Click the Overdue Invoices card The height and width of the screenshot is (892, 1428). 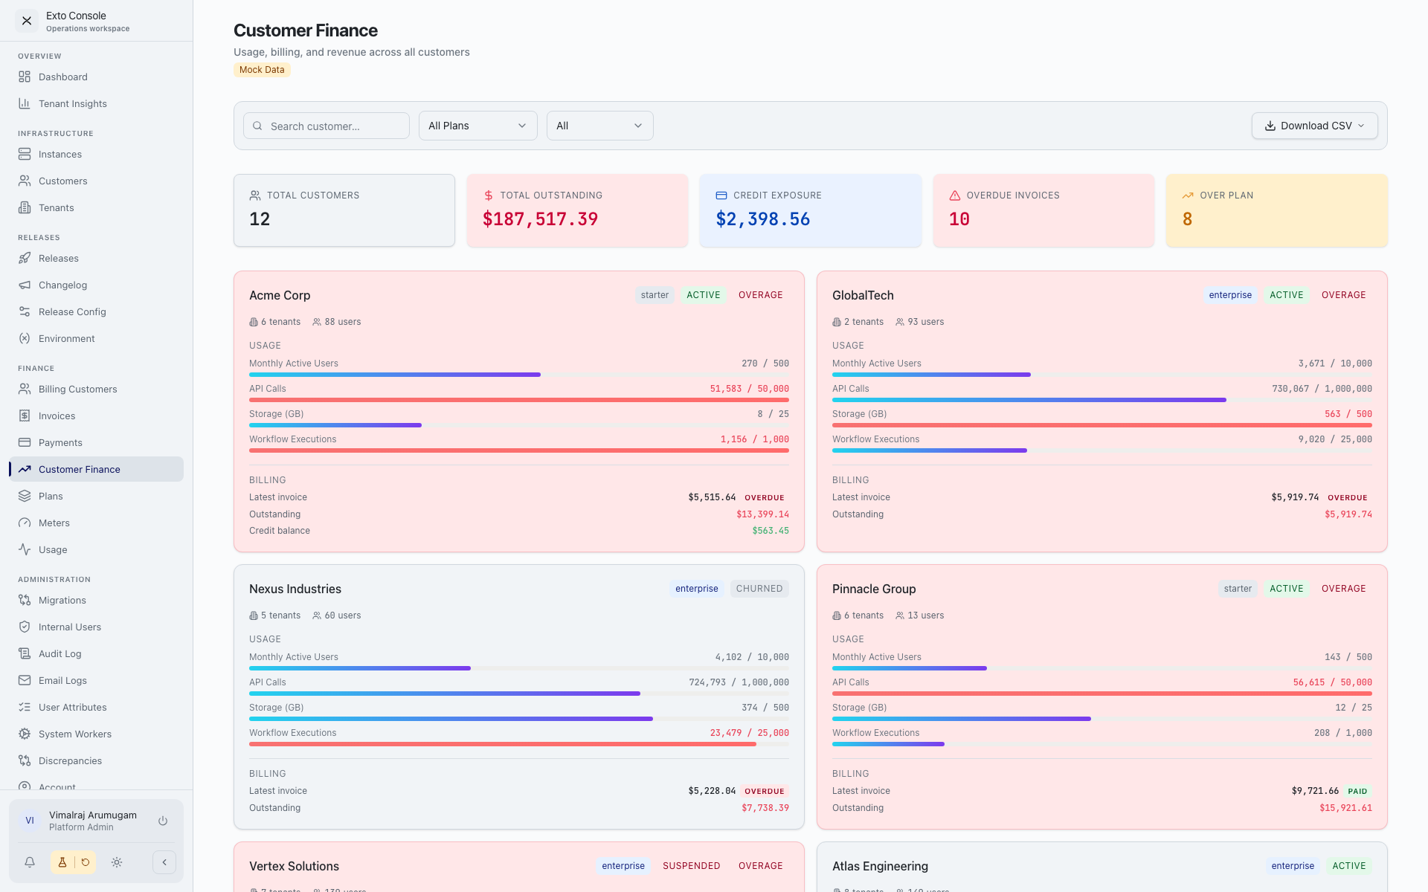(x=1043, y=210)
